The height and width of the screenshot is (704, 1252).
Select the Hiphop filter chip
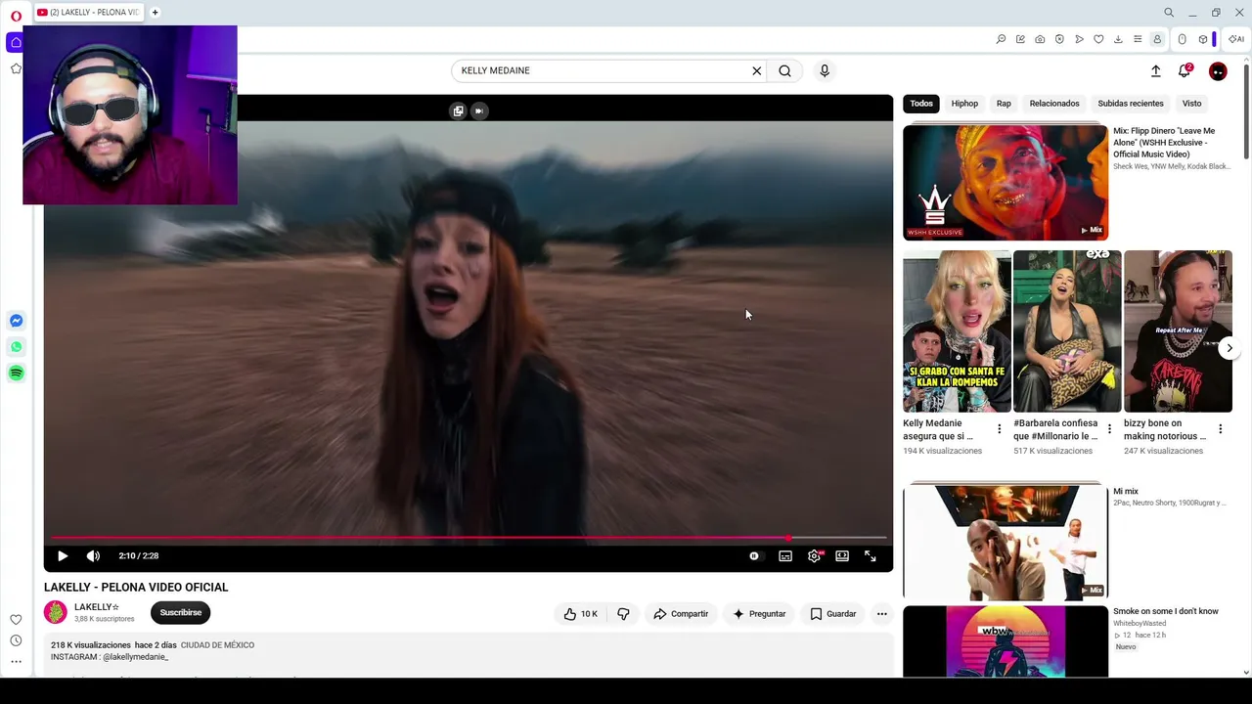click(x=964, y=104)
